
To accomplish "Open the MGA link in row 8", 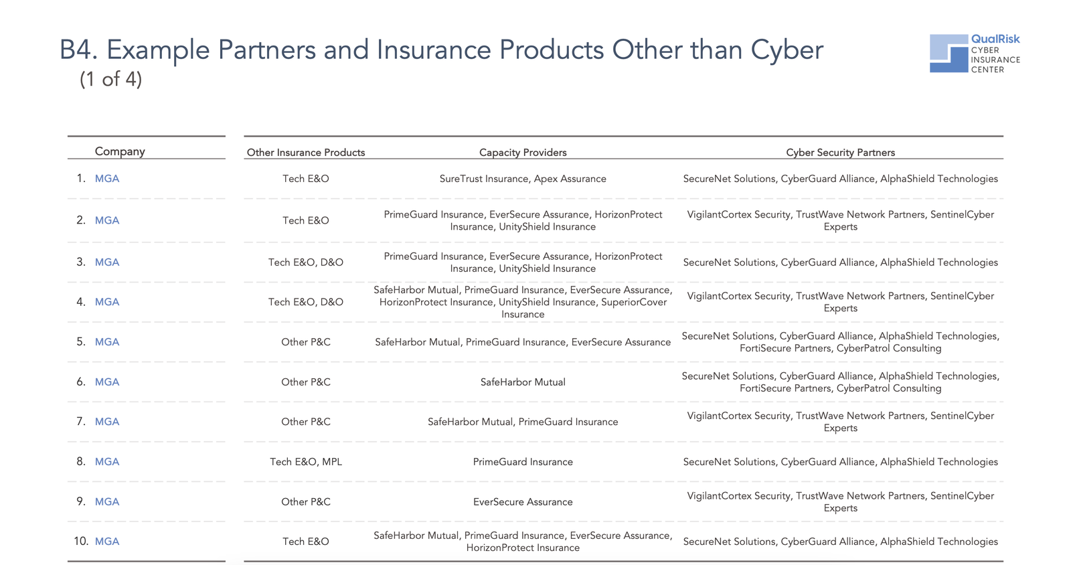I will pyautogui.click(x=107, y=462).
